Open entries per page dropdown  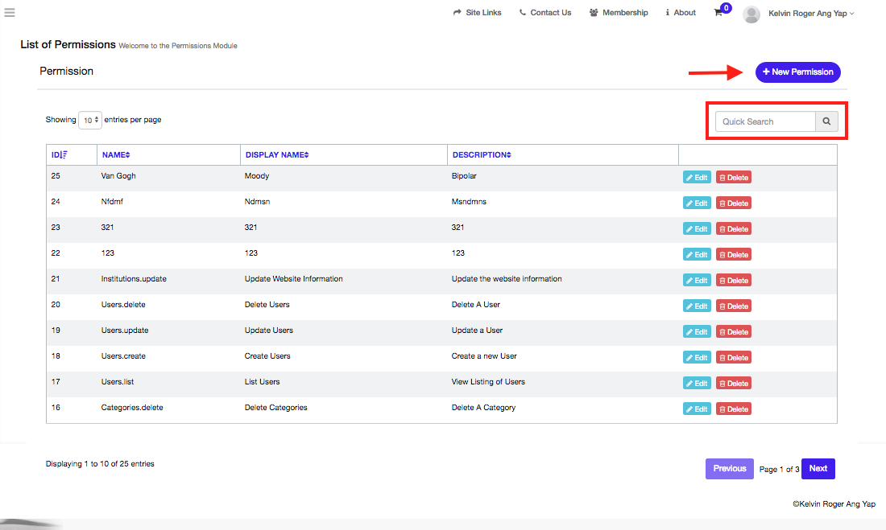point(89,120)
